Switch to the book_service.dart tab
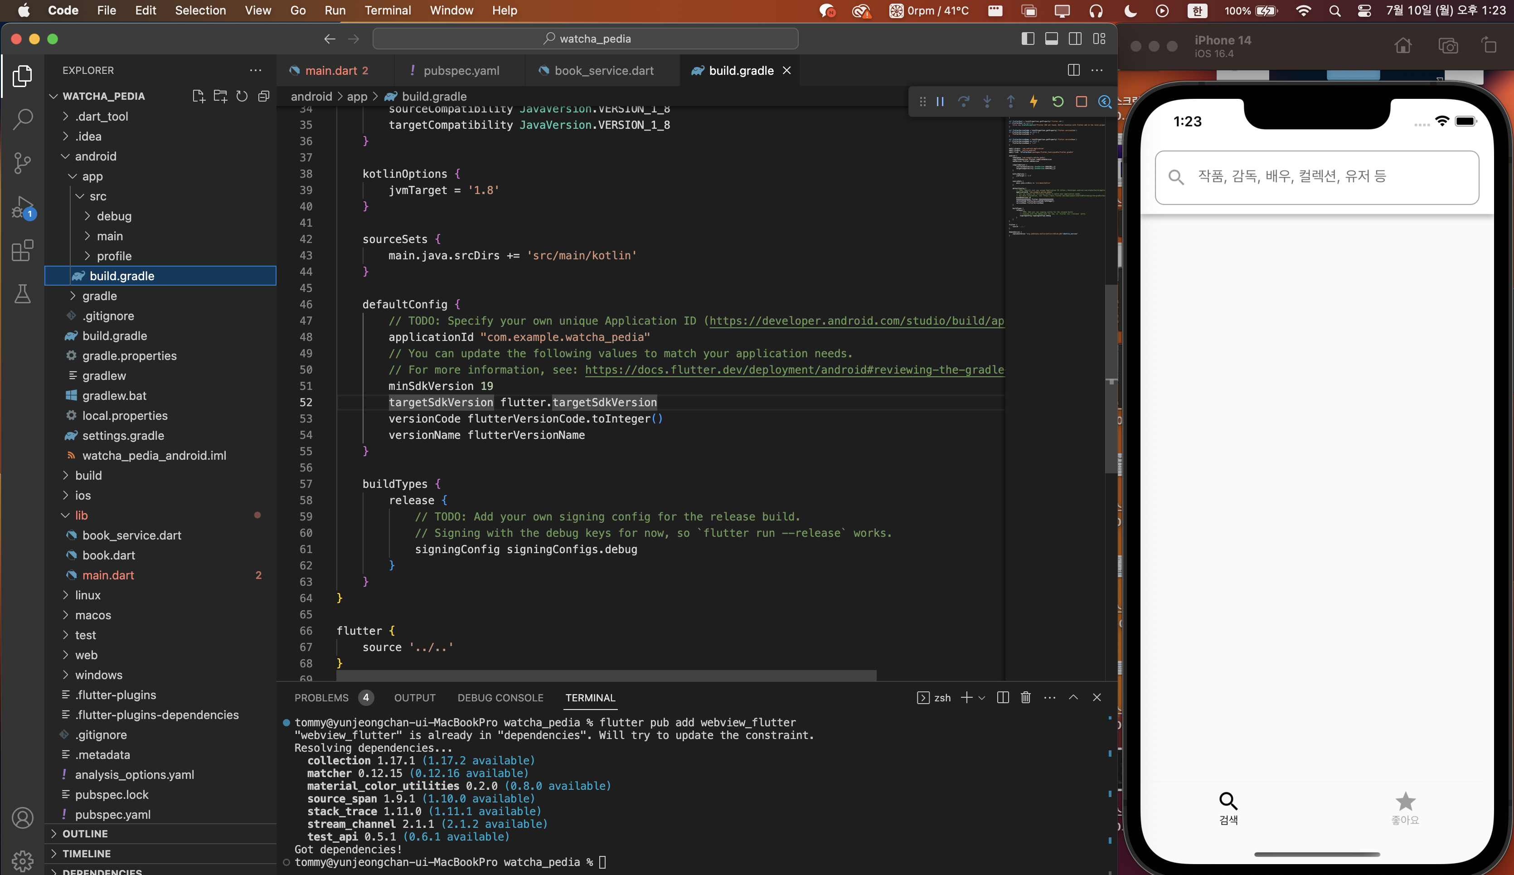The width and height of the screenshot is (1514, 875). click(603, 70)
